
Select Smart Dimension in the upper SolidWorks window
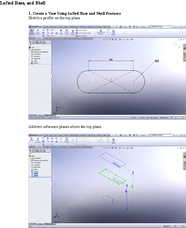pos(38,32)
